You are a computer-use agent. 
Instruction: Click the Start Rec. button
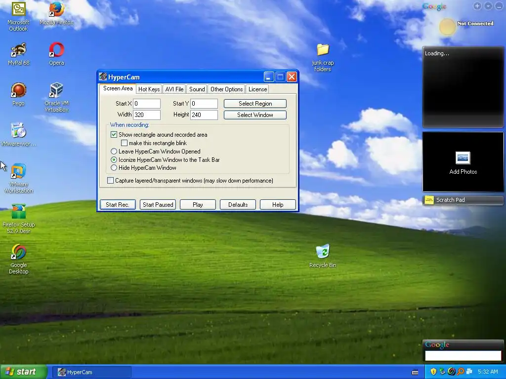(x=118, y=205)
